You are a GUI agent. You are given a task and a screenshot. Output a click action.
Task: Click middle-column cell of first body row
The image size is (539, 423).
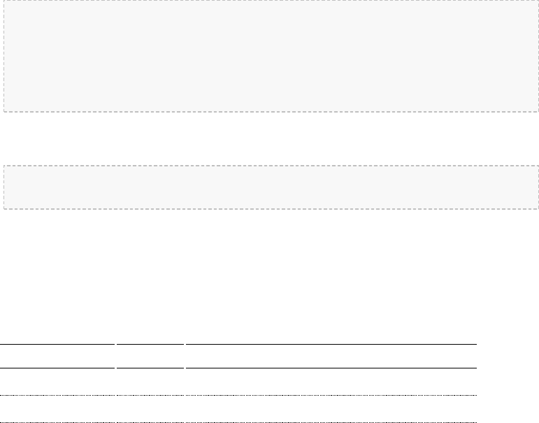[x=150, y=382]
